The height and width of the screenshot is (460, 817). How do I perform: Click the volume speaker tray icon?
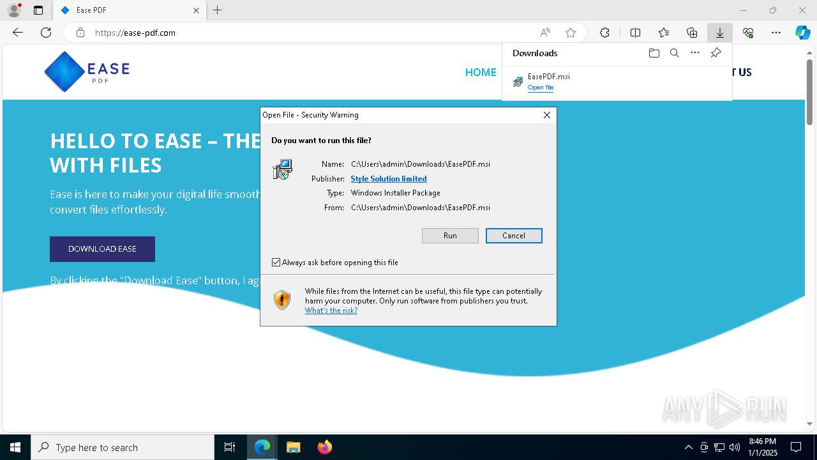coord(735,447)
